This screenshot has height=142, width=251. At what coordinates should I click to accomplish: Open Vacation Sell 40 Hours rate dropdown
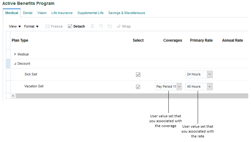[209, 87]
